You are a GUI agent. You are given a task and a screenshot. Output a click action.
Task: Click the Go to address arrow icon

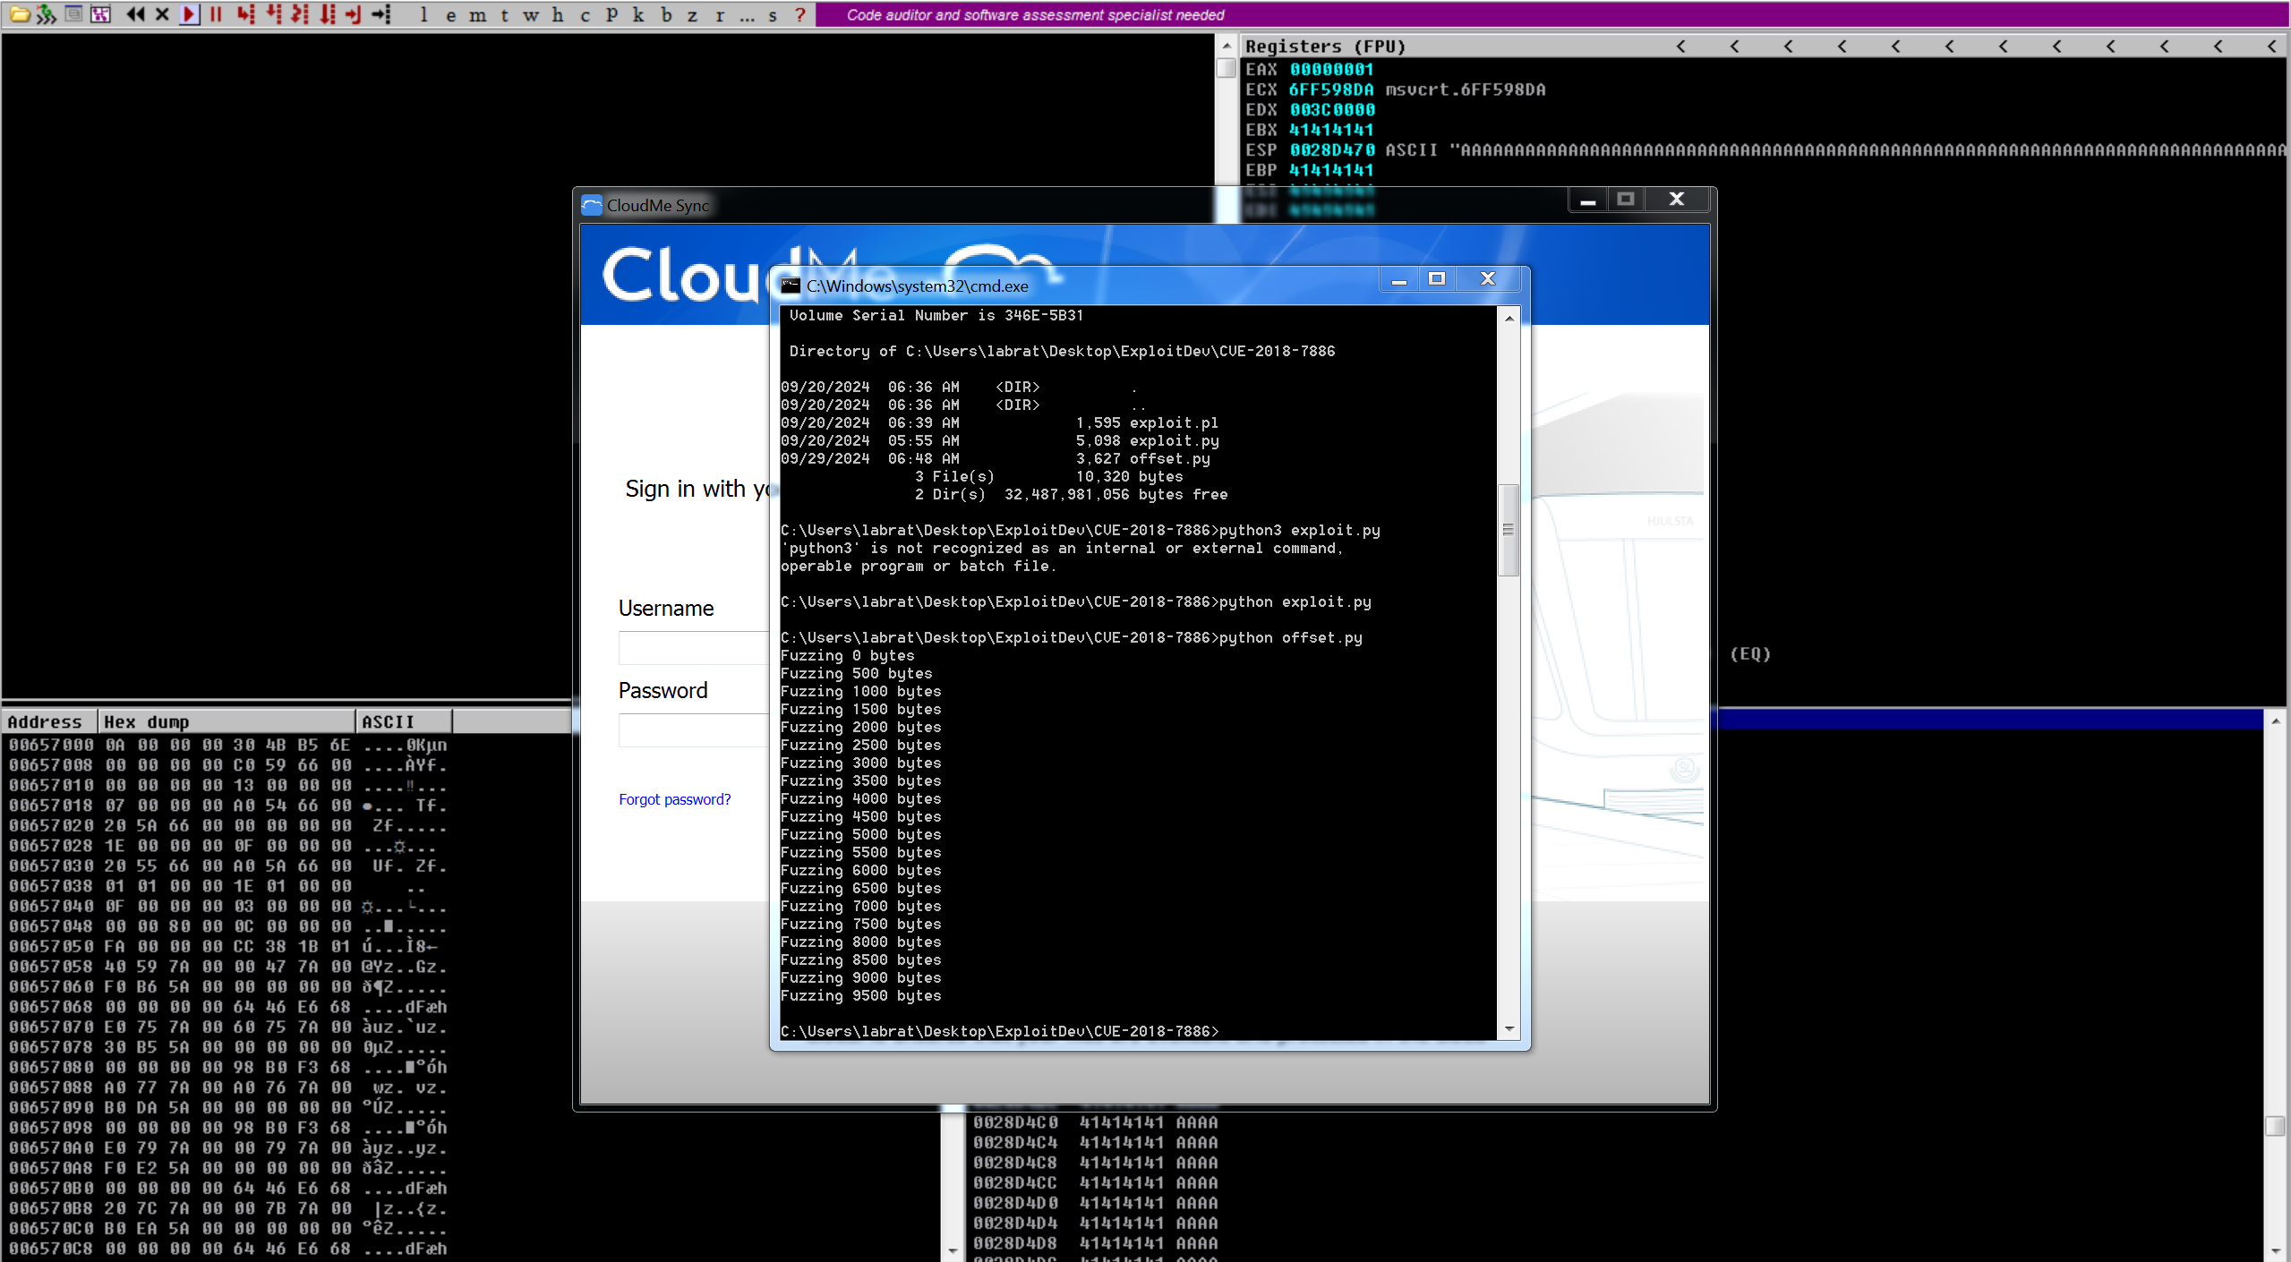(381, 14)
